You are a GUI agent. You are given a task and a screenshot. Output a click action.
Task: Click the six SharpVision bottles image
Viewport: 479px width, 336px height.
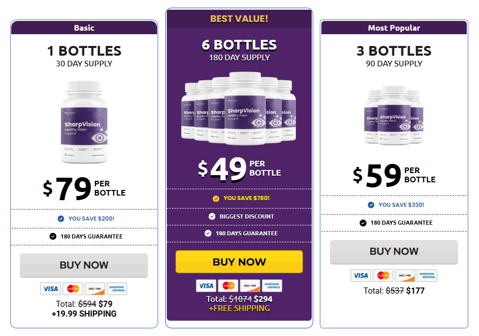pyautogui.click(x=239, y=108)
